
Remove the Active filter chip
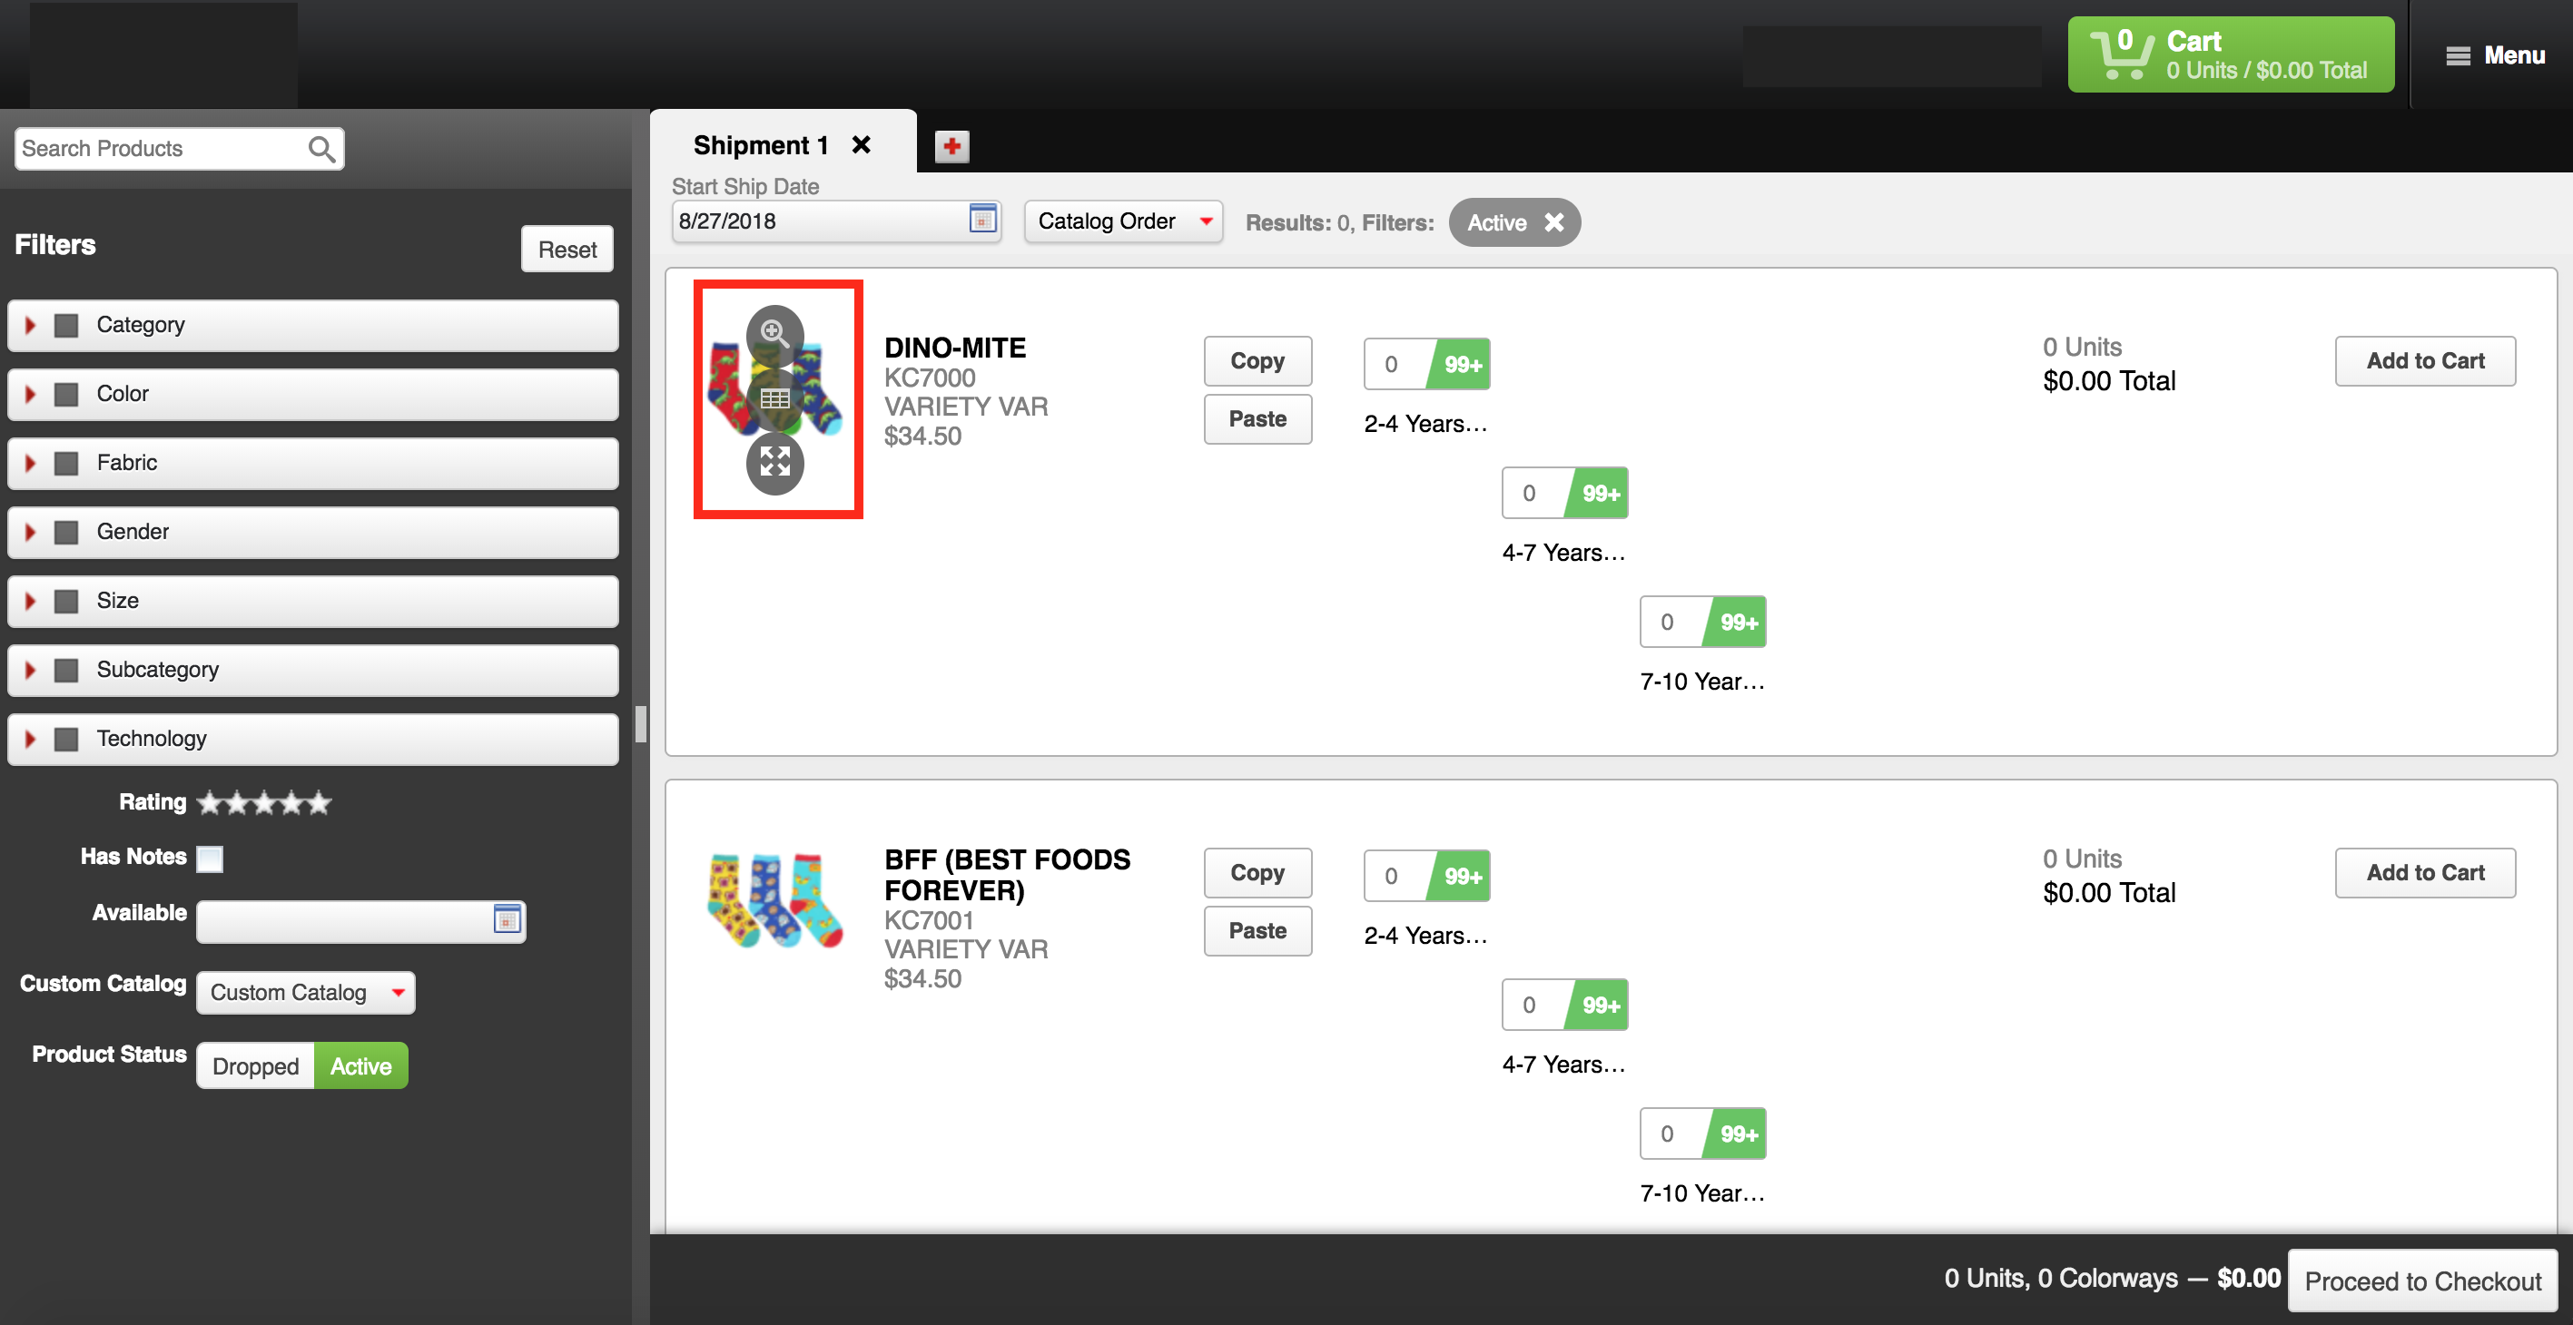pos(1553,222)
